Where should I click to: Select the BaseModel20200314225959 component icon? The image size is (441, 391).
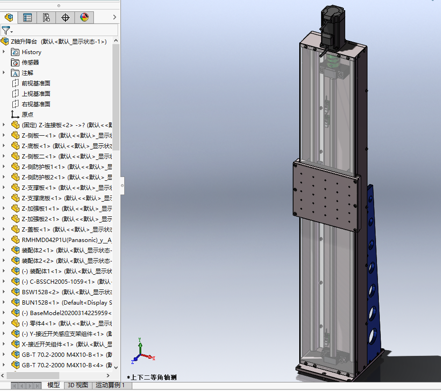point(15,312)
